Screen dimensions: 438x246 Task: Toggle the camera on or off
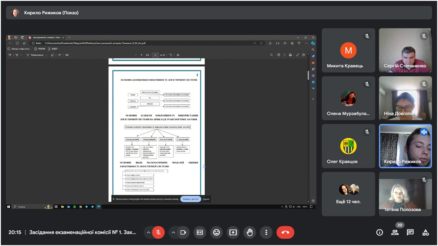183,232
